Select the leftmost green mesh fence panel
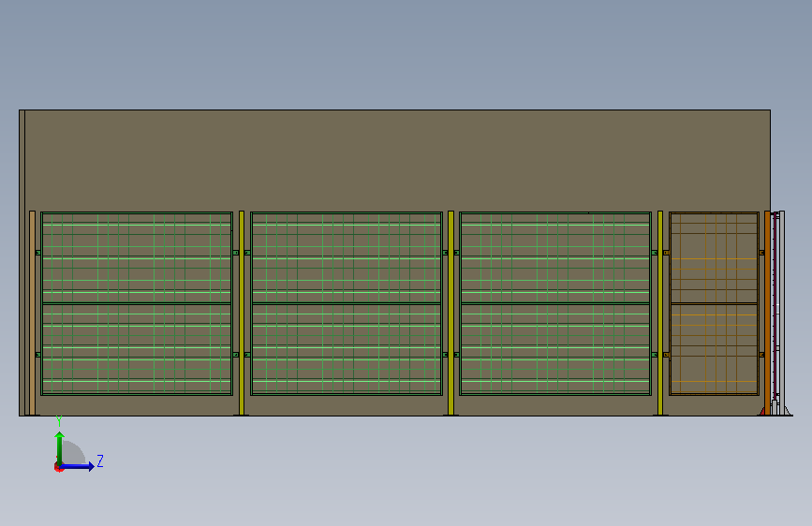This screenshot has height=526, width=812. pos(137,303)
